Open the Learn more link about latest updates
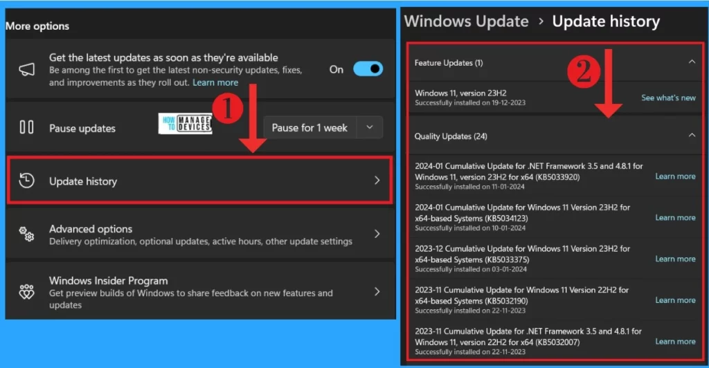The height and width of the screenshot is (368, 709). [x=215, y=82]
